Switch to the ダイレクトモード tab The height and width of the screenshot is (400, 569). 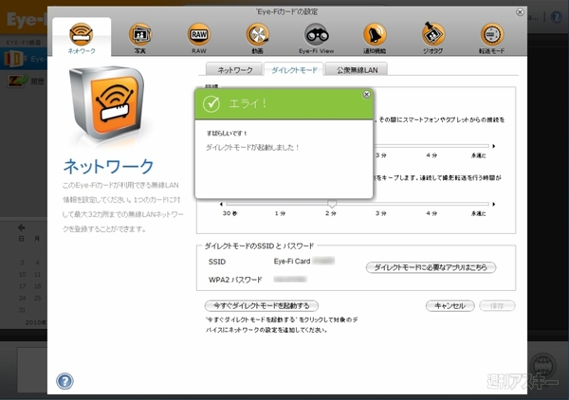[294, 69]
